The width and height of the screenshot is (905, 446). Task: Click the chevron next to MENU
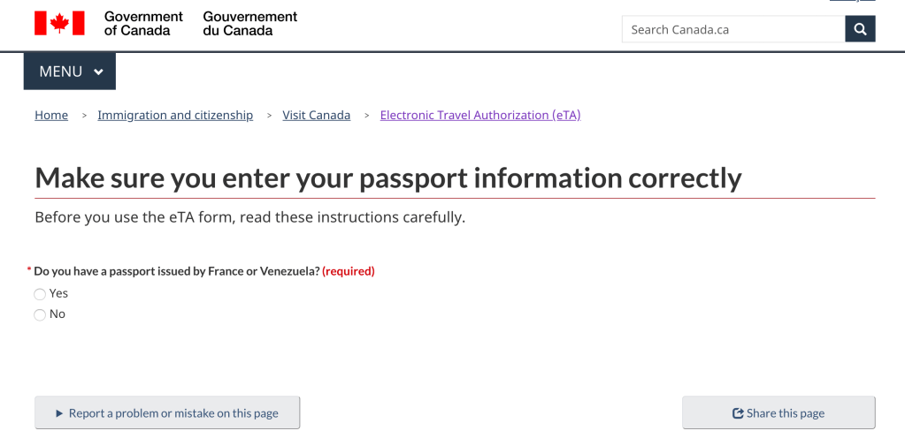click(98, 72)
